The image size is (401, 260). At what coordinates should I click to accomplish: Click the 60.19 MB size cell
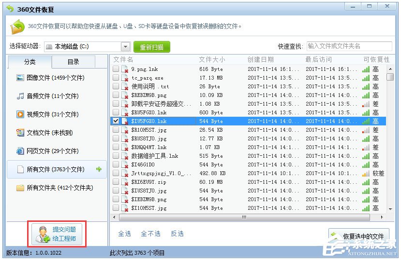211,182
